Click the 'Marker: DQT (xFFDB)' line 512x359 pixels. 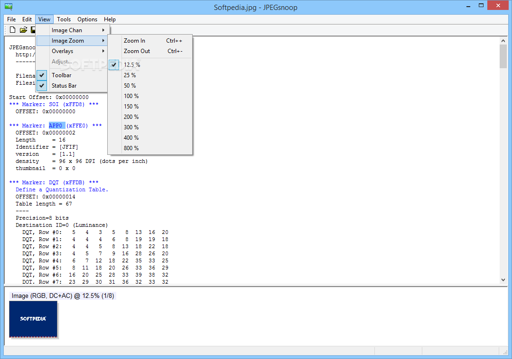54,182
